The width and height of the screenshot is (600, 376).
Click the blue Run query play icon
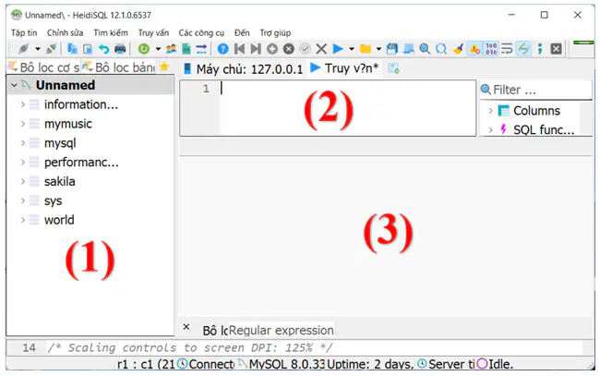click(338, 49)
